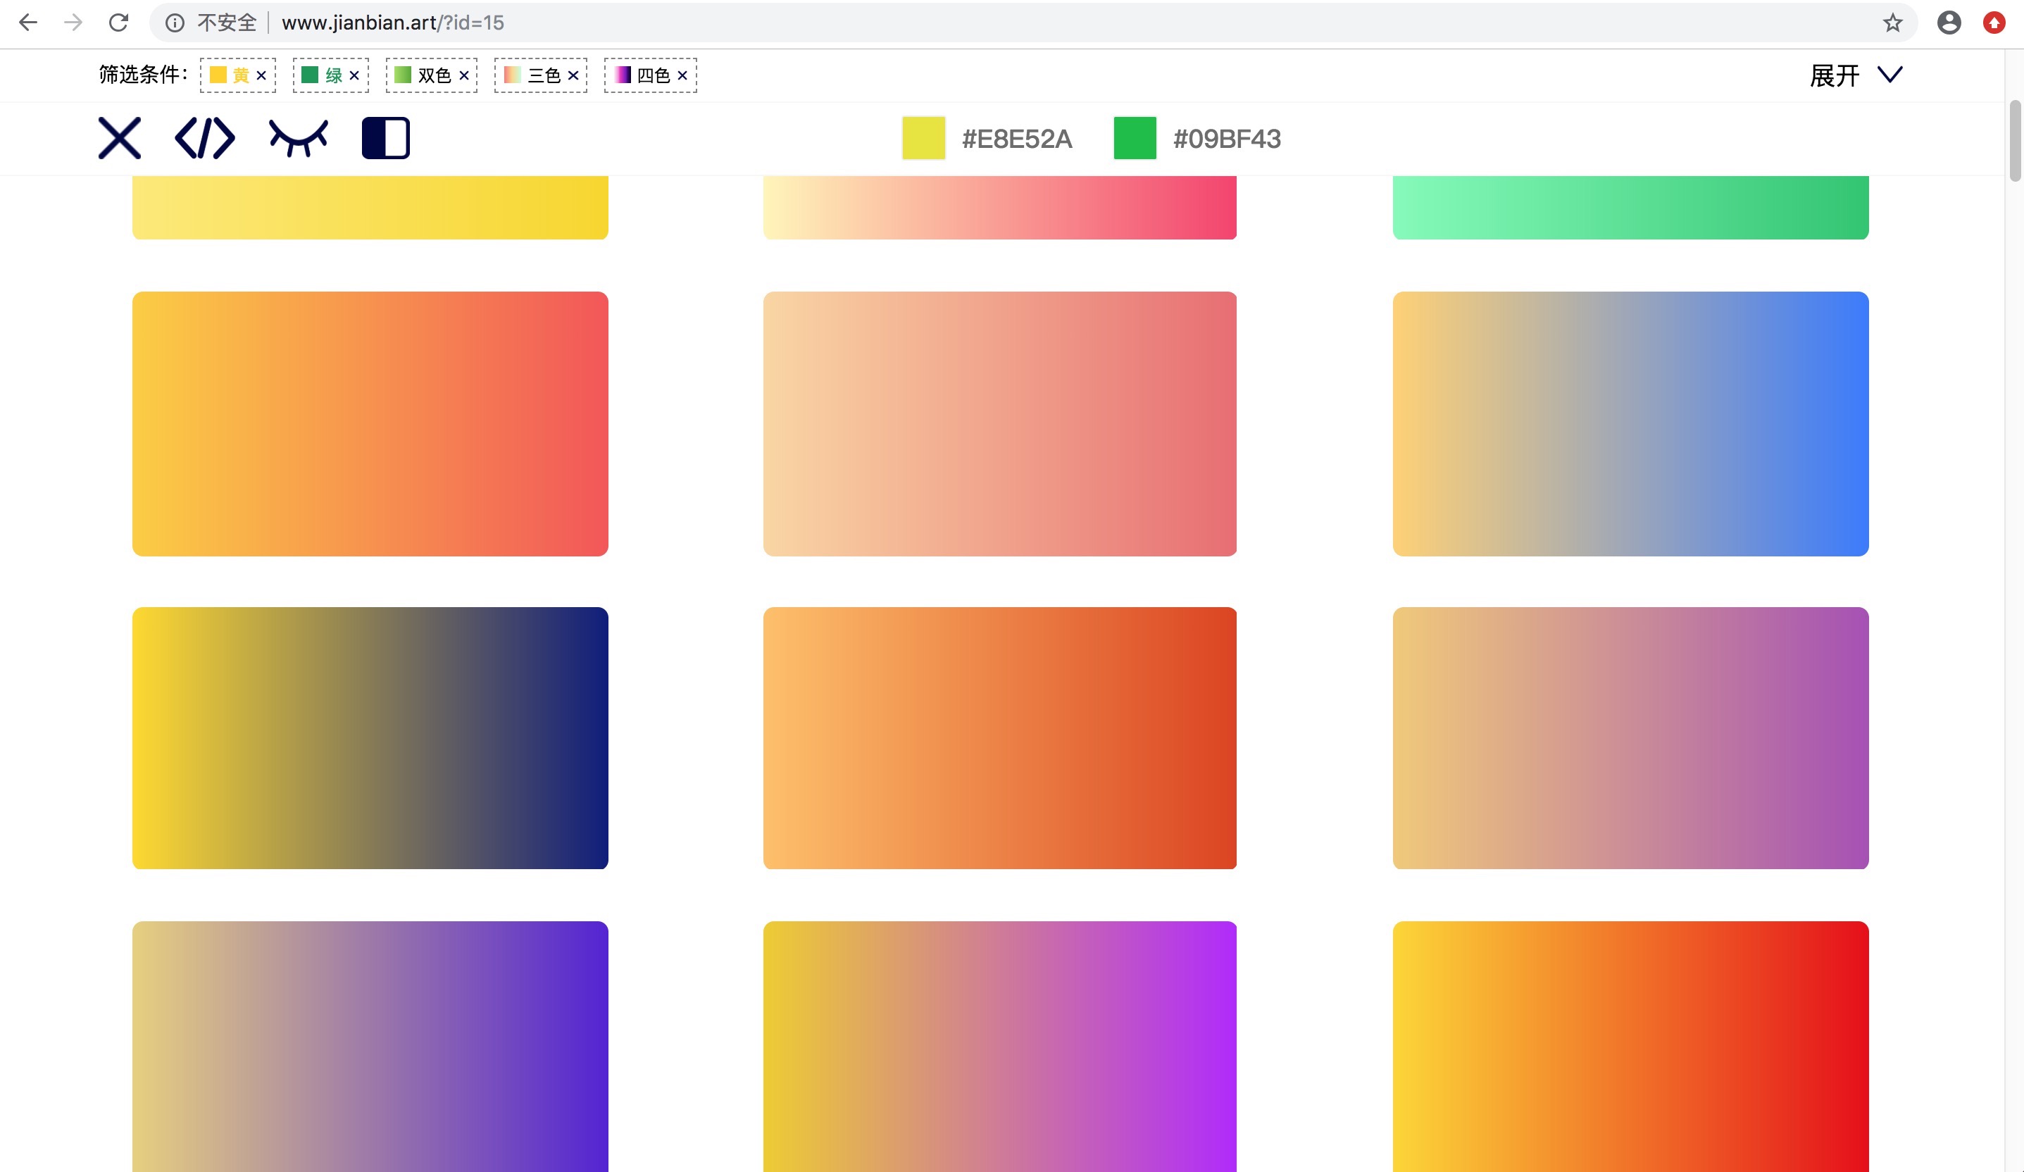Click the #E8E52A yellow color swatch
Viewport: 2024px width, 1172px height.
point(924,138)
